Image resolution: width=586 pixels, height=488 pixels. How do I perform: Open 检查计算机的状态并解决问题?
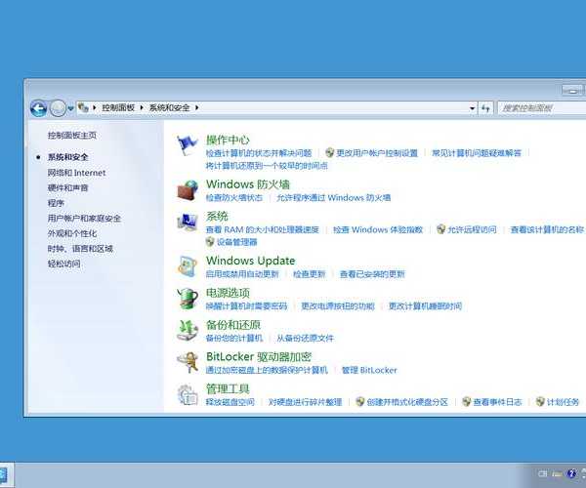click(259, 153)
